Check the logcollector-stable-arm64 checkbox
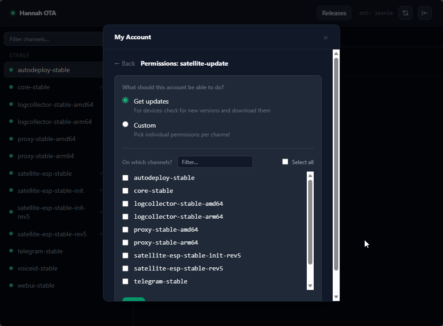This screenshot has width=443, height=326. pos(125,216)
